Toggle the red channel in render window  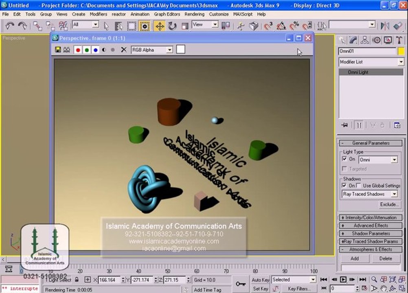click(x=78, y=50)
